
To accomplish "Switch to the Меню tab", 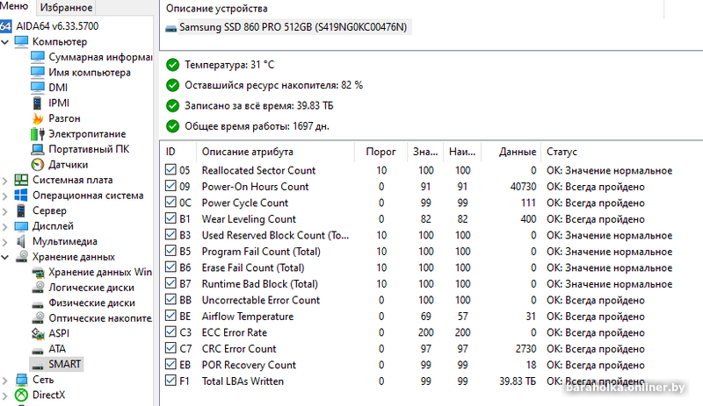I will coord(18,8).
